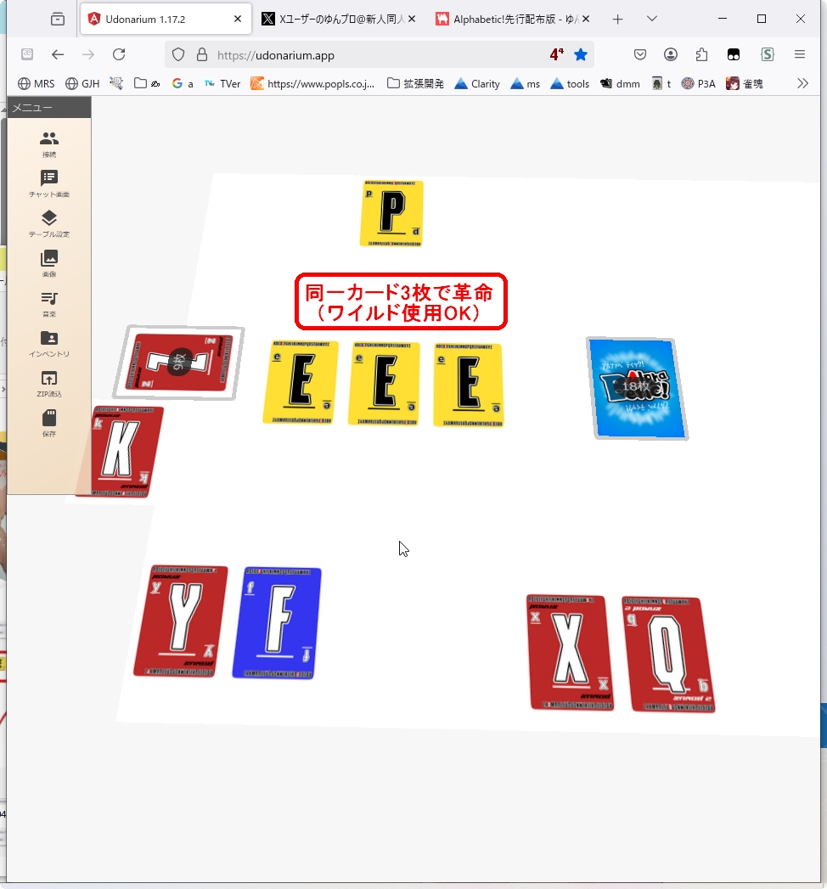Screen dimensions: 827x889
Task: Click the green S extension icon
Action: pos(768,54)
